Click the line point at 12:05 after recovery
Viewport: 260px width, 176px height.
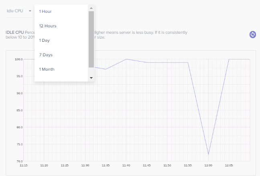click(x=229, y=59)
